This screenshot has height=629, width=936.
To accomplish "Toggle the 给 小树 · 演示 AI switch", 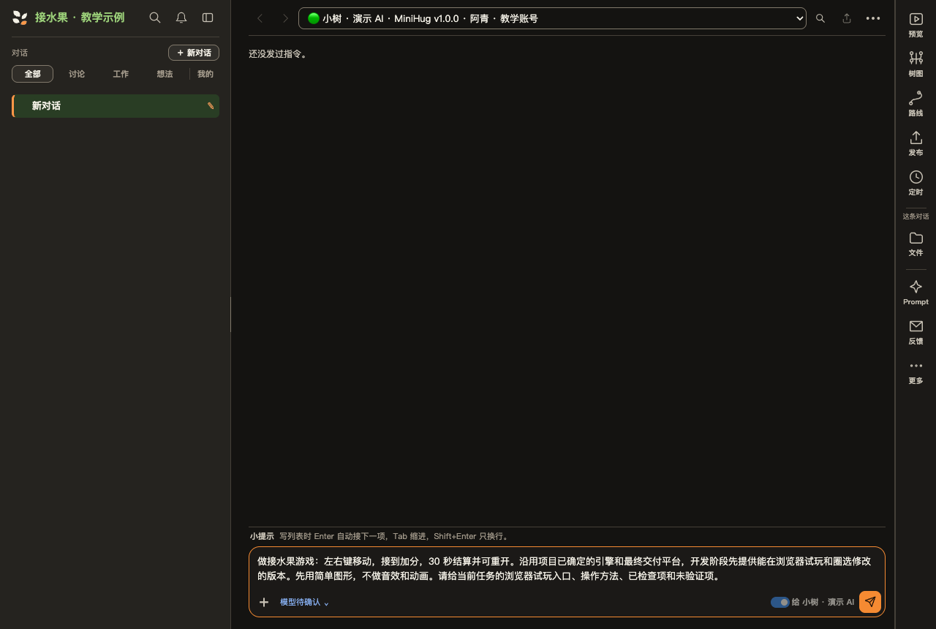I will [780, 602].
